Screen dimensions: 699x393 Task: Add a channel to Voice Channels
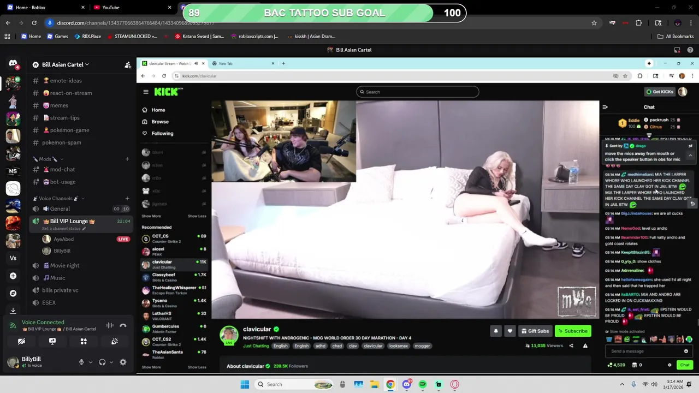click(127, 198)
